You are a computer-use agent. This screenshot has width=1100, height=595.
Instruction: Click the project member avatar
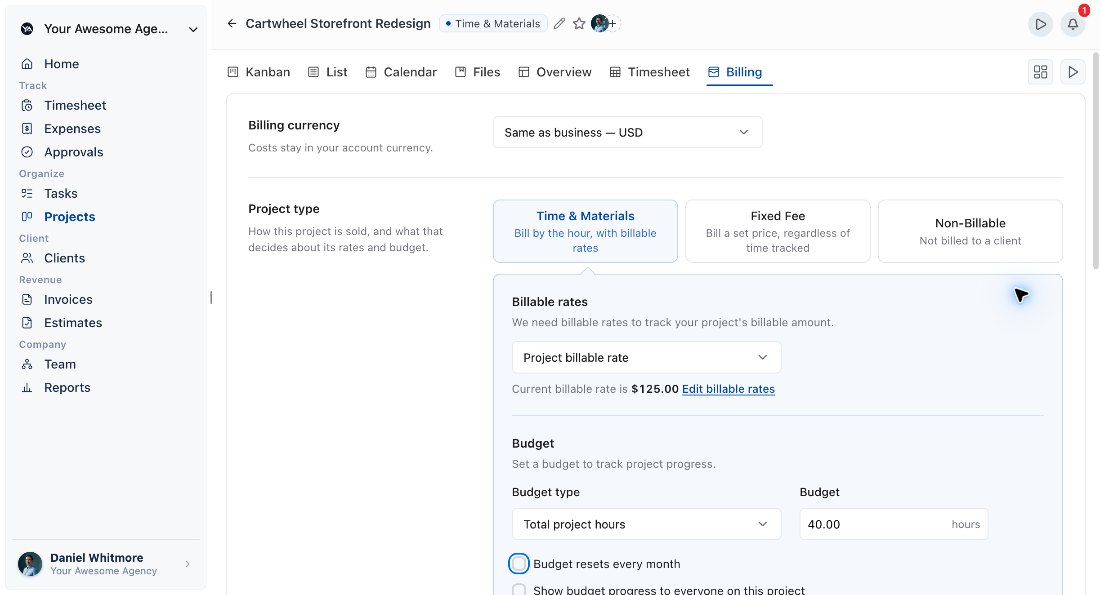[599, 23]
